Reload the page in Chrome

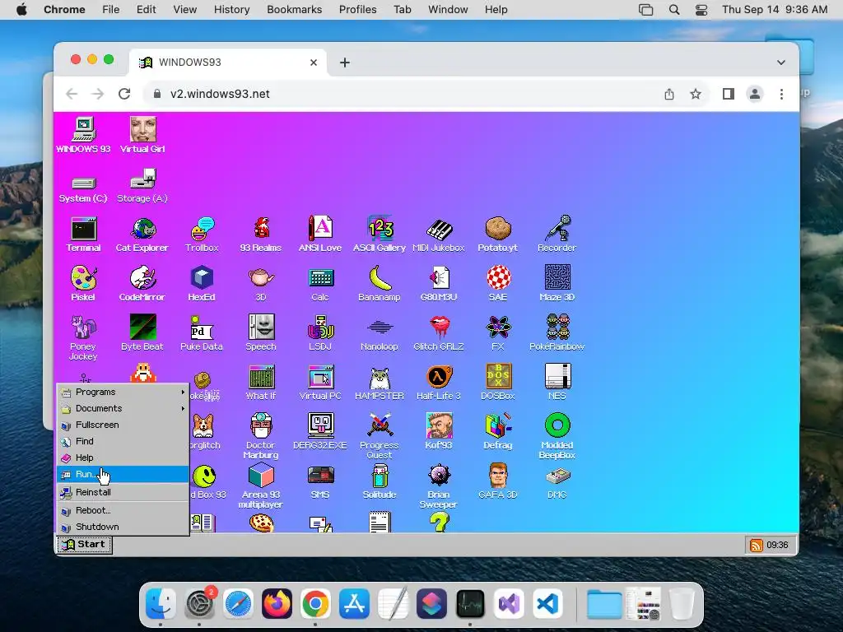click(124, 94)
